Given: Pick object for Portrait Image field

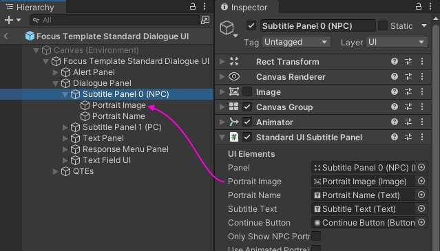Looking at the screenshot, I should coord(421,181).
